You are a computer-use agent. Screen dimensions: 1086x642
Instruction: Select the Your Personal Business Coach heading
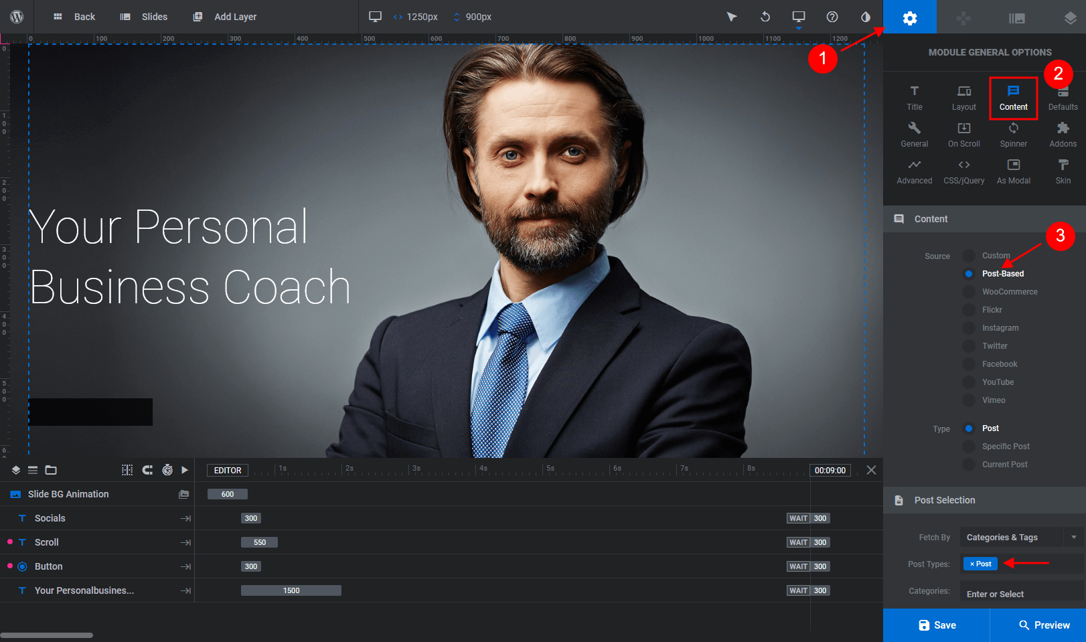[x=189, y=257]
